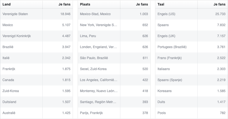Select the Lima, Peru row
This screenshot has height=119, width=228.
tap(114, 36)
